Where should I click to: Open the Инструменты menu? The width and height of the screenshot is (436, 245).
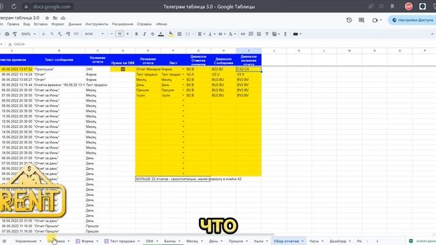click(x=97, y=24)
